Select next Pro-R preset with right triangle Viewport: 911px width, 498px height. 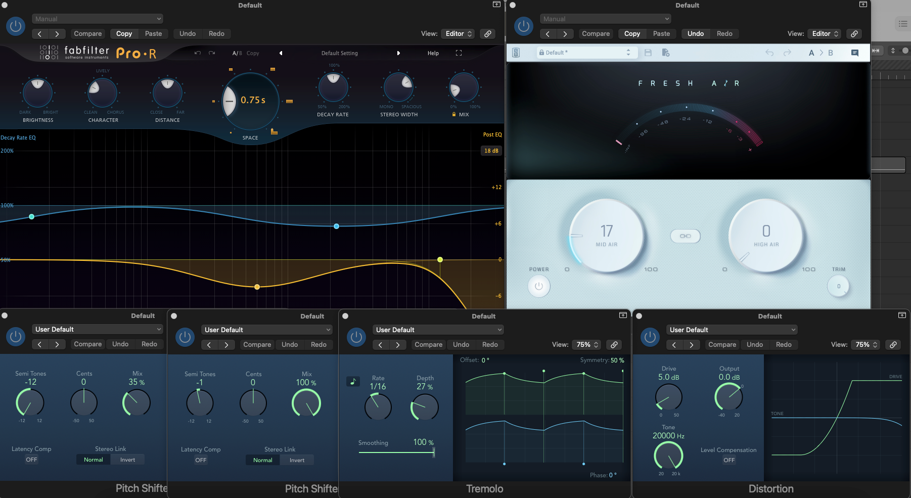(398, 53)
